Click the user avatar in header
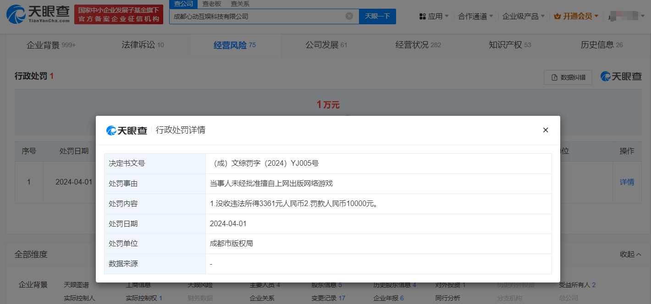Screen dimensions: 651x304 tap(623, 16)
